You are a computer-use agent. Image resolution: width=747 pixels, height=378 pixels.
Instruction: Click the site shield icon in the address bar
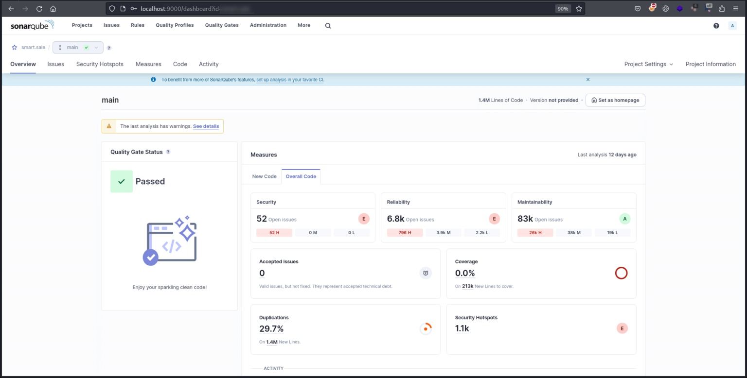pos(112,9)
